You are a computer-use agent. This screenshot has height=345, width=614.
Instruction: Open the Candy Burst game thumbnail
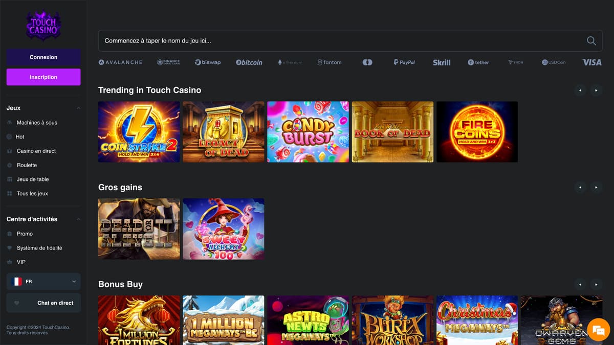click(x=308, y=131)
